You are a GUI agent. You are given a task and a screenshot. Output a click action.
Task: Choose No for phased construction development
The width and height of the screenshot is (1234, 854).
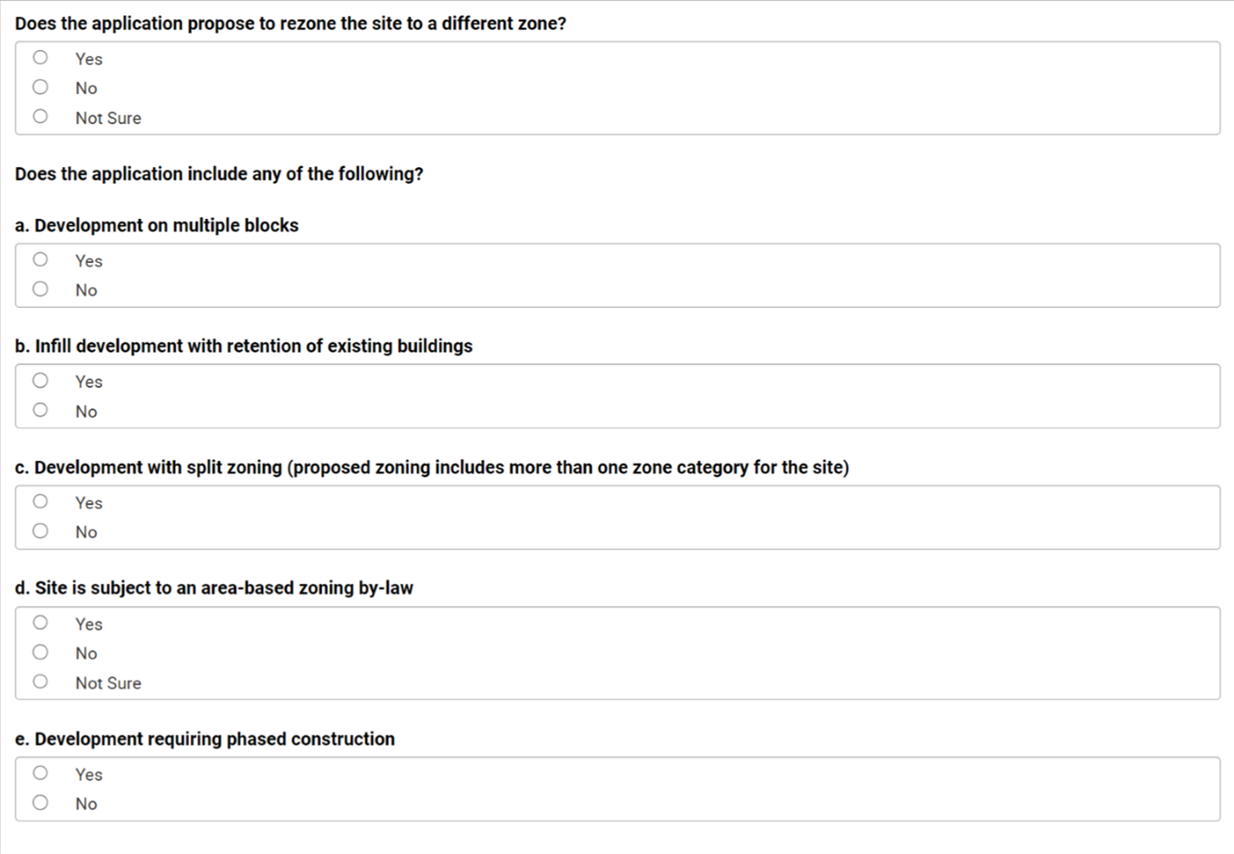(41, 802)
